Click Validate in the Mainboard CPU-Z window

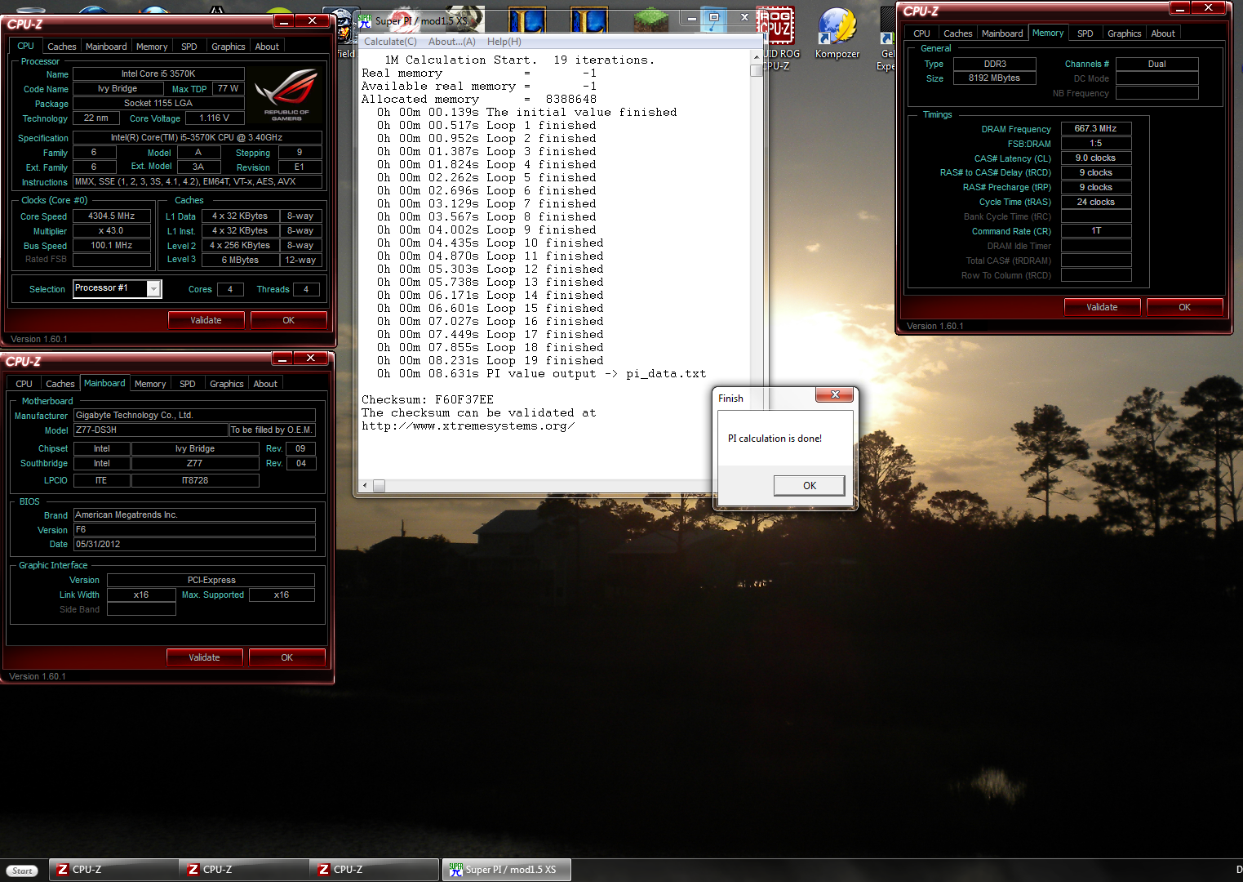point(204,657)
